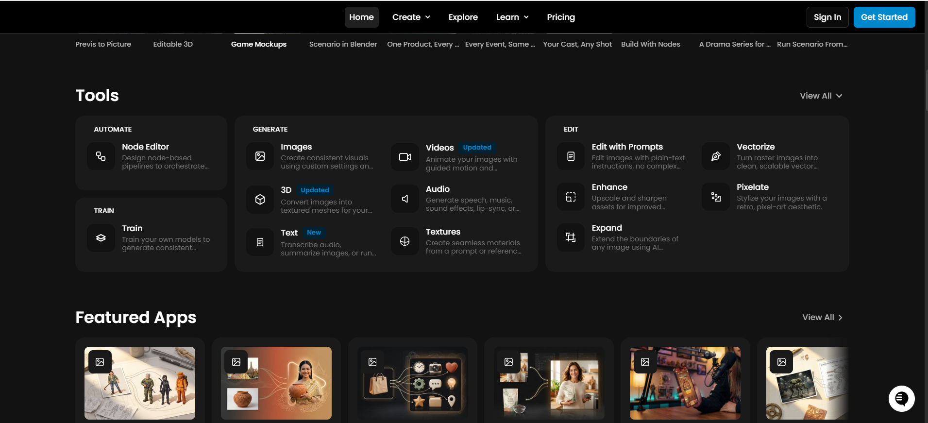Click the Sign In button

pos(827,17)
